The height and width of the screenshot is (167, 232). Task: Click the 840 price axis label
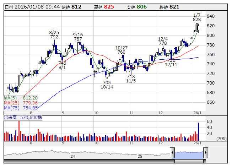click(211, 16)
